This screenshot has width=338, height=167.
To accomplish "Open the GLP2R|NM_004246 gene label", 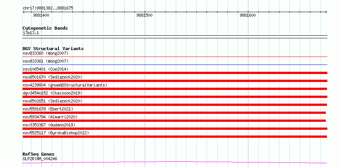I will click(x=40, y=159).
